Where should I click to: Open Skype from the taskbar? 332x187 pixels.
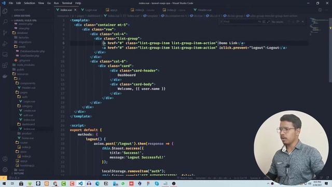(x=157, y=183)
